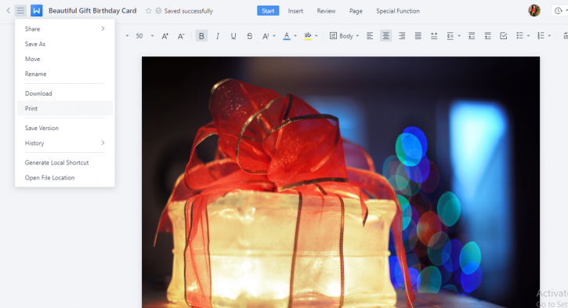
Task: Toggle Underline formatting button
Action: [233, 36]
